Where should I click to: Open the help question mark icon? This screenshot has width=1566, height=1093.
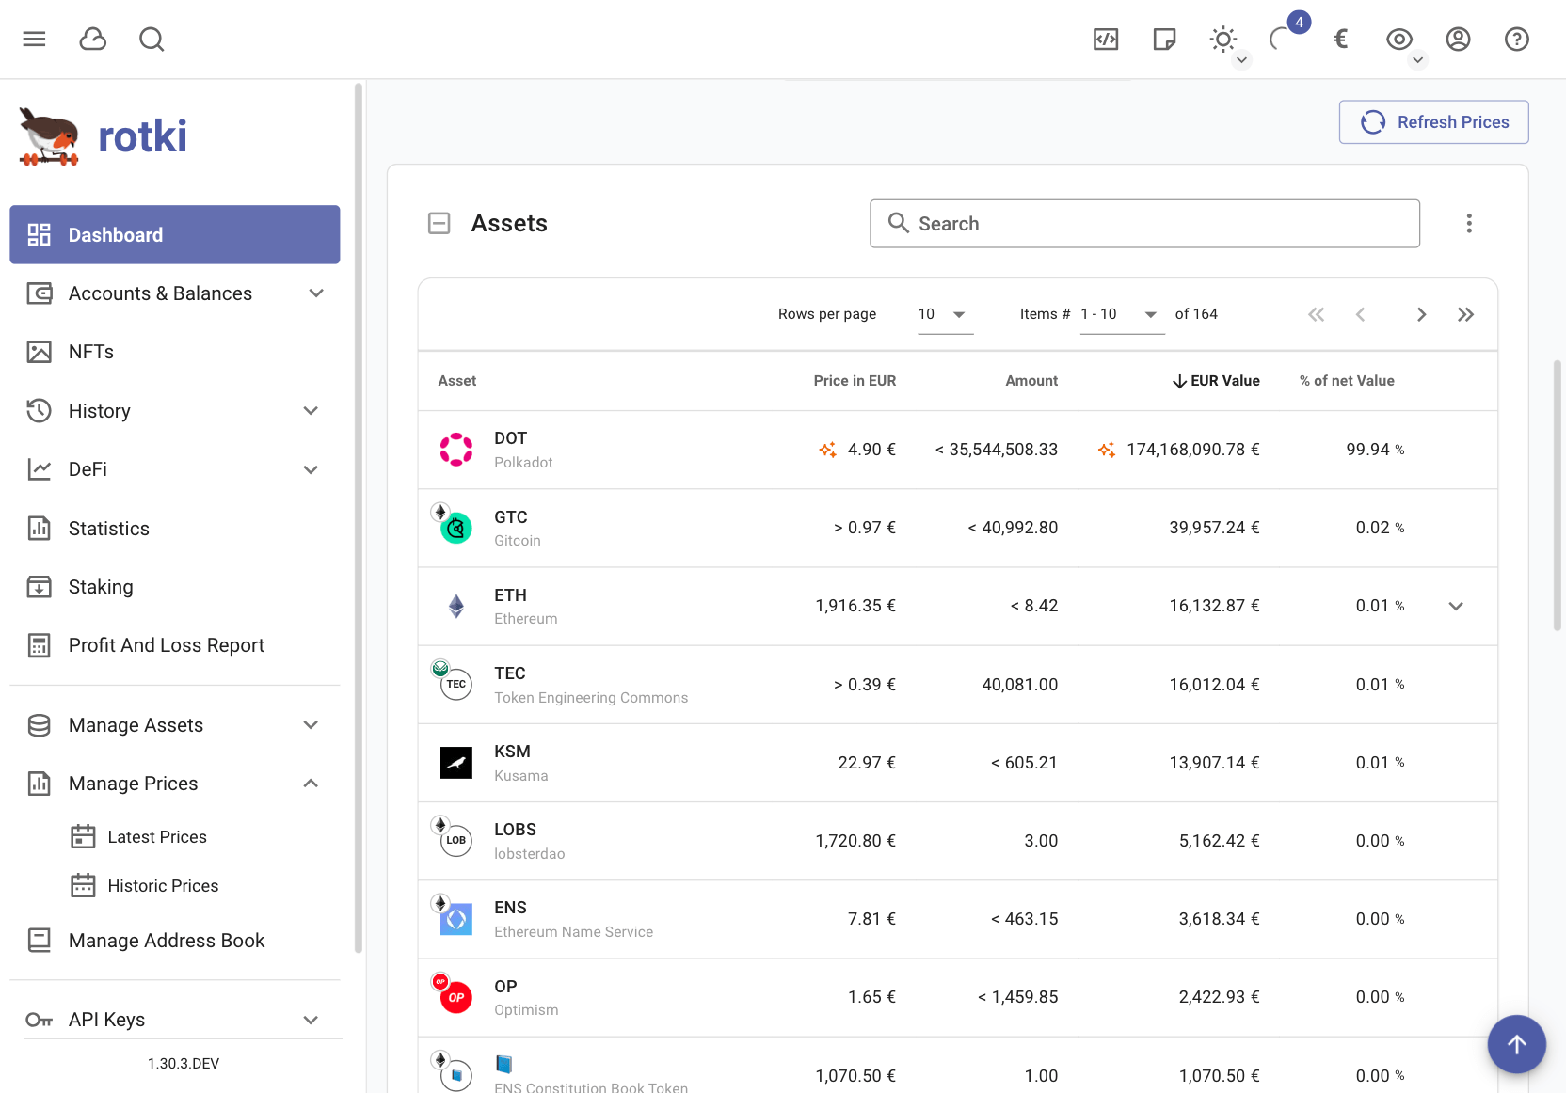tap(1517, 39)
